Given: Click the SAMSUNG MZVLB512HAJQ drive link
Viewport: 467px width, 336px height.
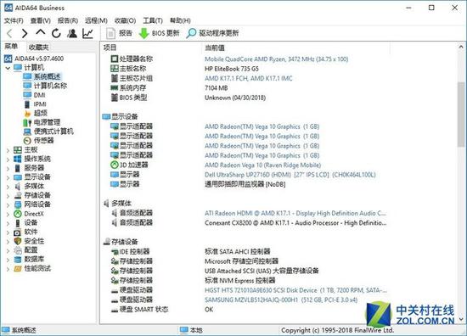Looking at the screenshot, I should (281, 300).
